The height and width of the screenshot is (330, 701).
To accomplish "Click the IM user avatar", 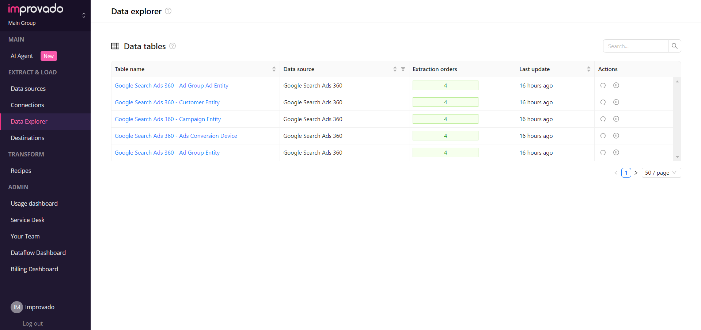I will click(17, 307).
